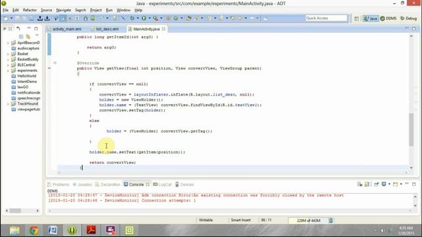422x237 pixels.
Task: Click the Save icon in the toolbar
Action: pyautogui.click(x=17, y=18)
